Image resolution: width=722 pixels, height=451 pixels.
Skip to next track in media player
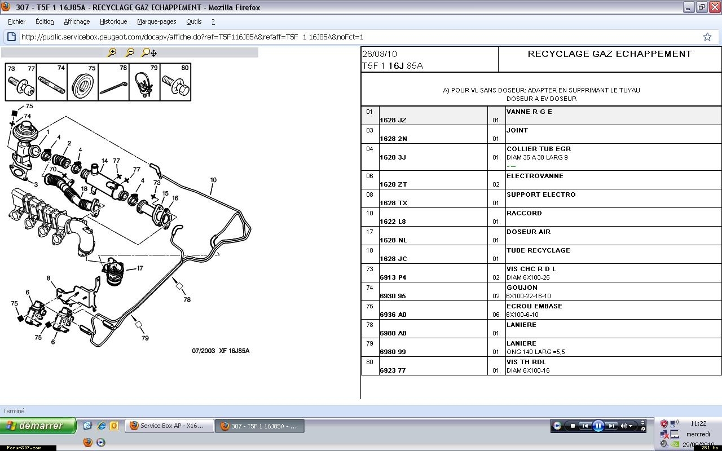coord(612,426)
